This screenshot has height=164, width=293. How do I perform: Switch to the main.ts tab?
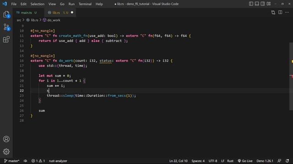[27, 13]
